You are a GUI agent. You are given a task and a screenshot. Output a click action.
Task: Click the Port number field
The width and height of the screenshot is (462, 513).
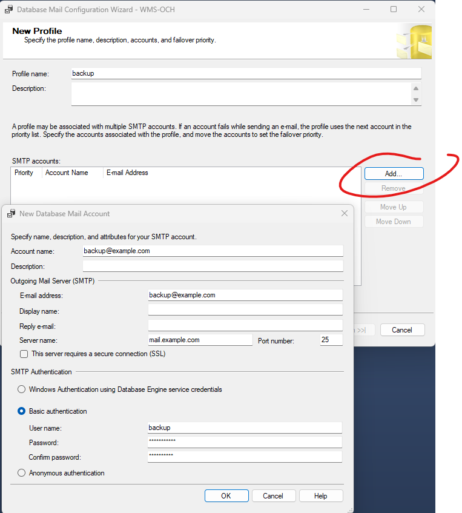click(x=331, y=340)
